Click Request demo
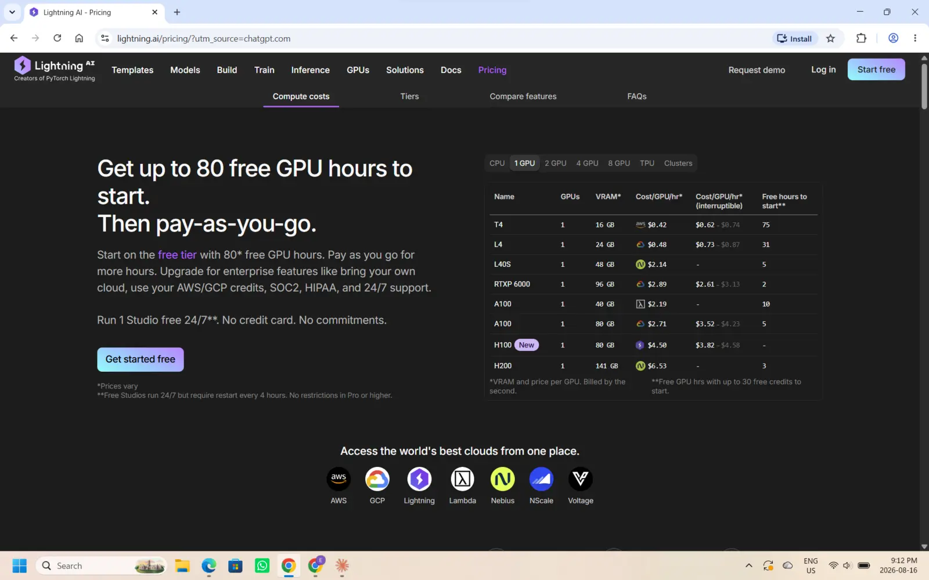 pos(757,70)
